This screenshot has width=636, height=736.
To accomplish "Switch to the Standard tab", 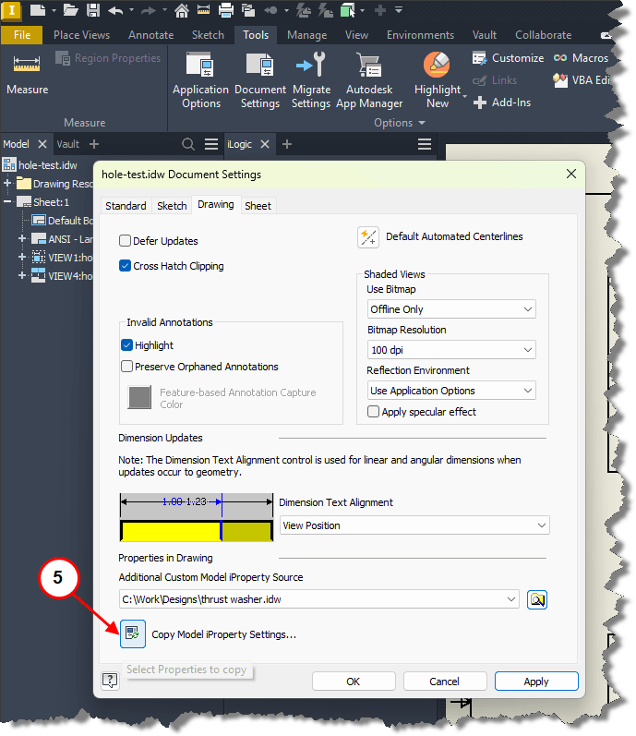I will point(126,206).
